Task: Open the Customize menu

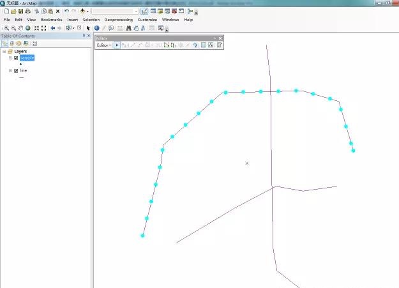Action: pyautogui.click(x=147, y=20)
